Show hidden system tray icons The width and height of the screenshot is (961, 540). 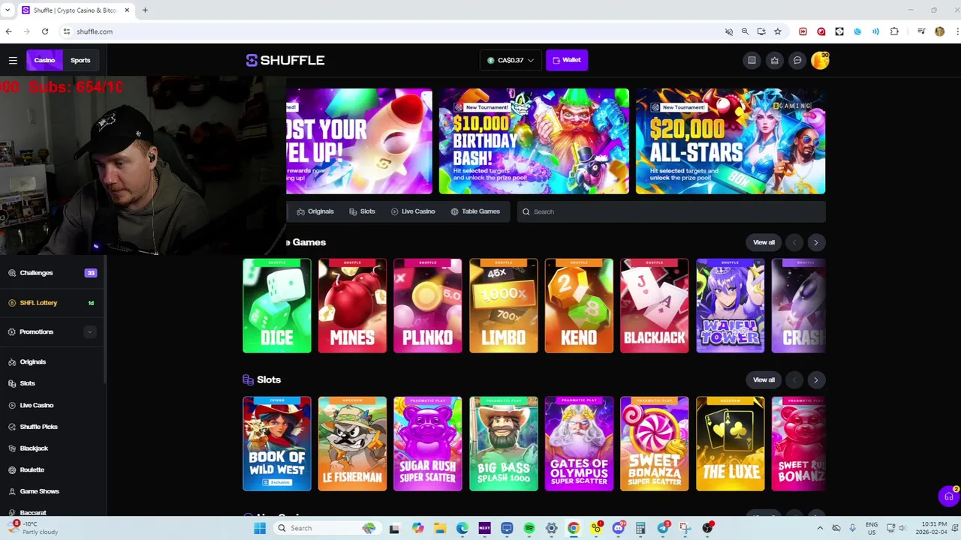820,528
